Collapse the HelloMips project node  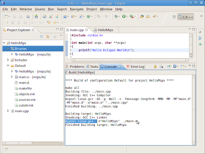[4, 43]
